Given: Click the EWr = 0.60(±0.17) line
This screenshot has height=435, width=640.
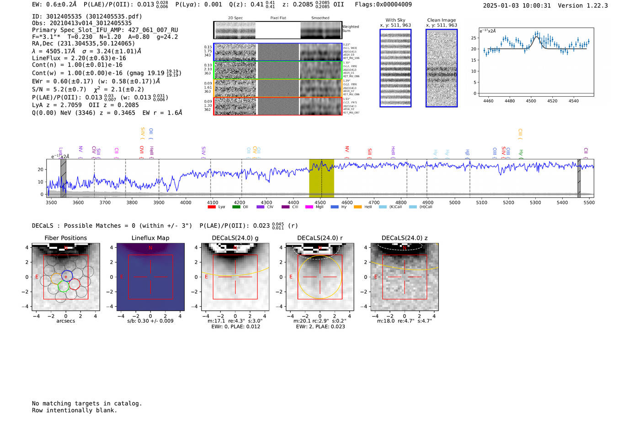Looking at the screenshot, I should point(96,81).
